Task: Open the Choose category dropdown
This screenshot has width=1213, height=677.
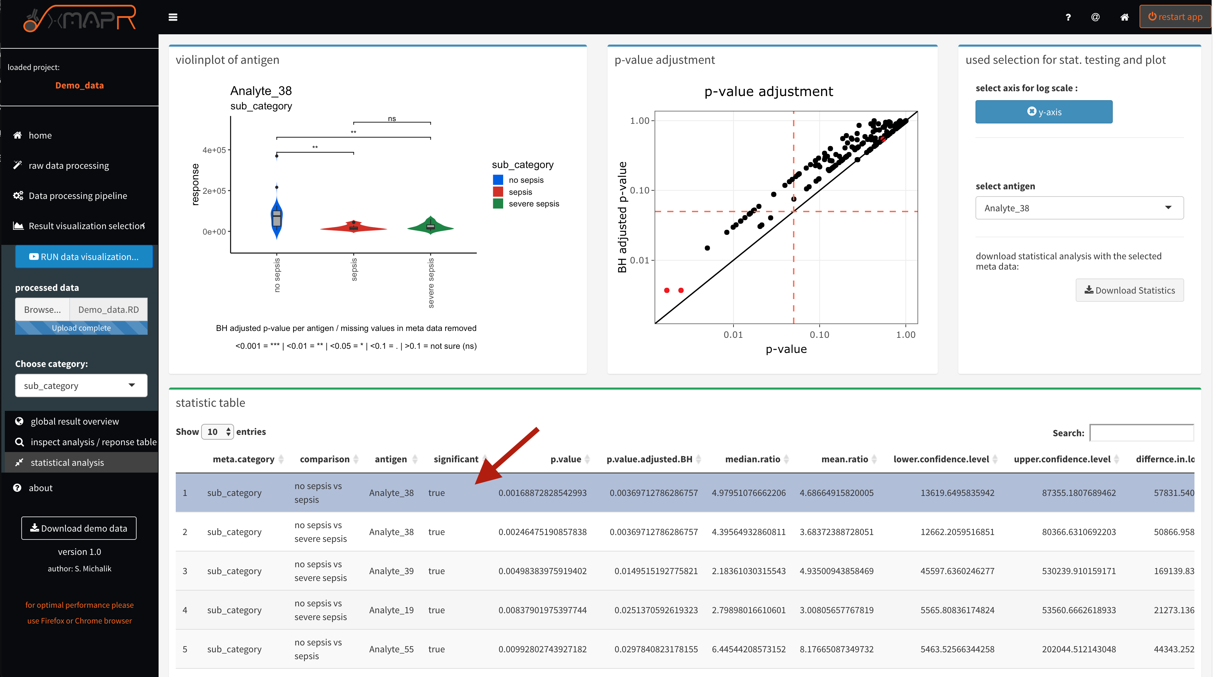Action: (81, 385)
